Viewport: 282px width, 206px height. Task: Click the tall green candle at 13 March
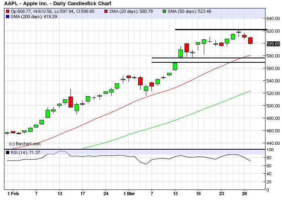175,66
